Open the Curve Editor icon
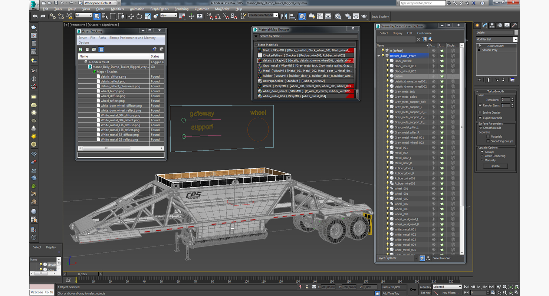549x296 pixels. (x=320, y=16)
